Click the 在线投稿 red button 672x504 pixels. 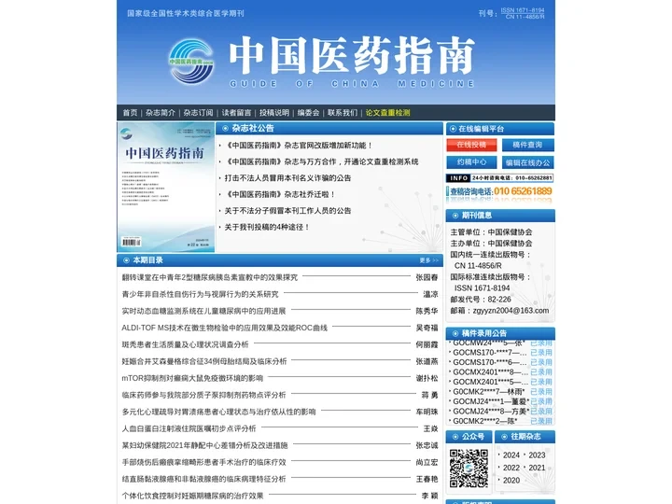pyautogui.click(x=471, y=145)
